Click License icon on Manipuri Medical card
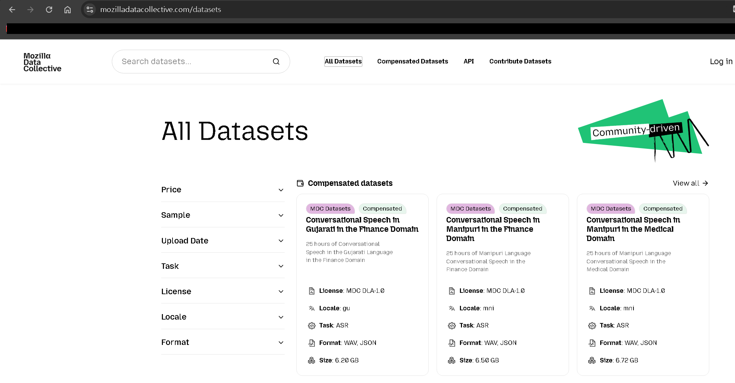This screenshot has width=735, height=383. [592, 291]
